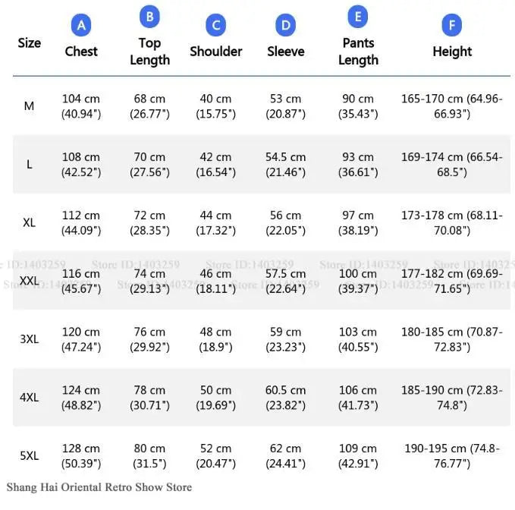The image size is (515, 510).
Task: Click the blue D circle icon
Action: coord(285,25)
